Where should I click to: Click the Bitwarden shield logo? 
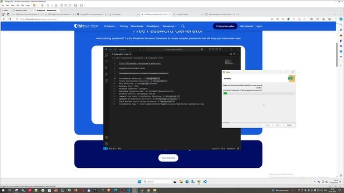(x=76, y=26)
